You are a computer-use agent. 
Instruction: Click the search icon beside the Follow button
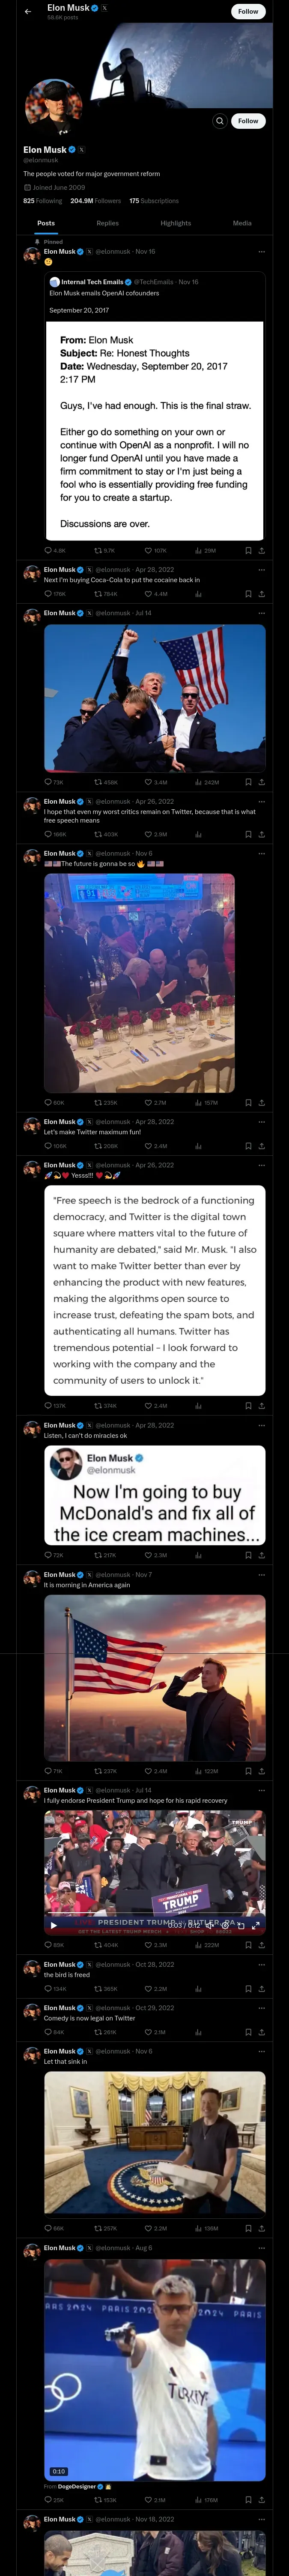pos(219,121)
